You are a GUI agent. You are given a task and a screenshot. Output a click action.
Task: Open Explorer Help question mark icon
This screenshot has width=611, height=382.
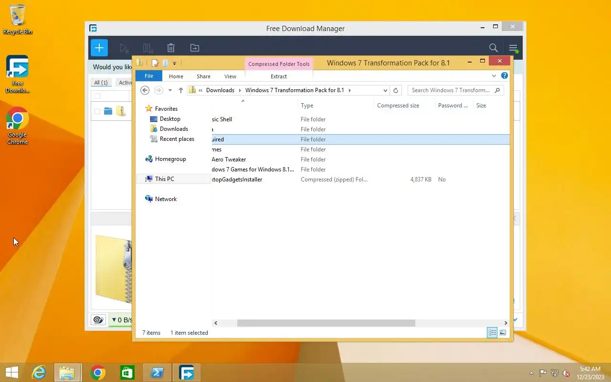point(505,76)
